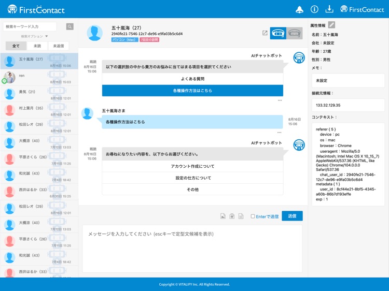Image resolution: width=389 pixels, height=291 pixels.
Task: Click the metadata { 1 } context node
Action: (x=328, y=184)
